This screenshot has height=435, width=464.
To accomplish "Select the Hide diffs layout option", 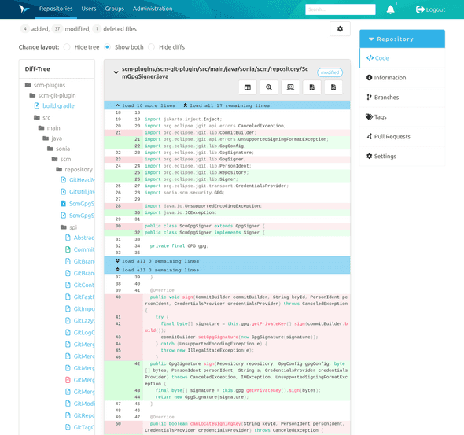I will click(151, 46).
